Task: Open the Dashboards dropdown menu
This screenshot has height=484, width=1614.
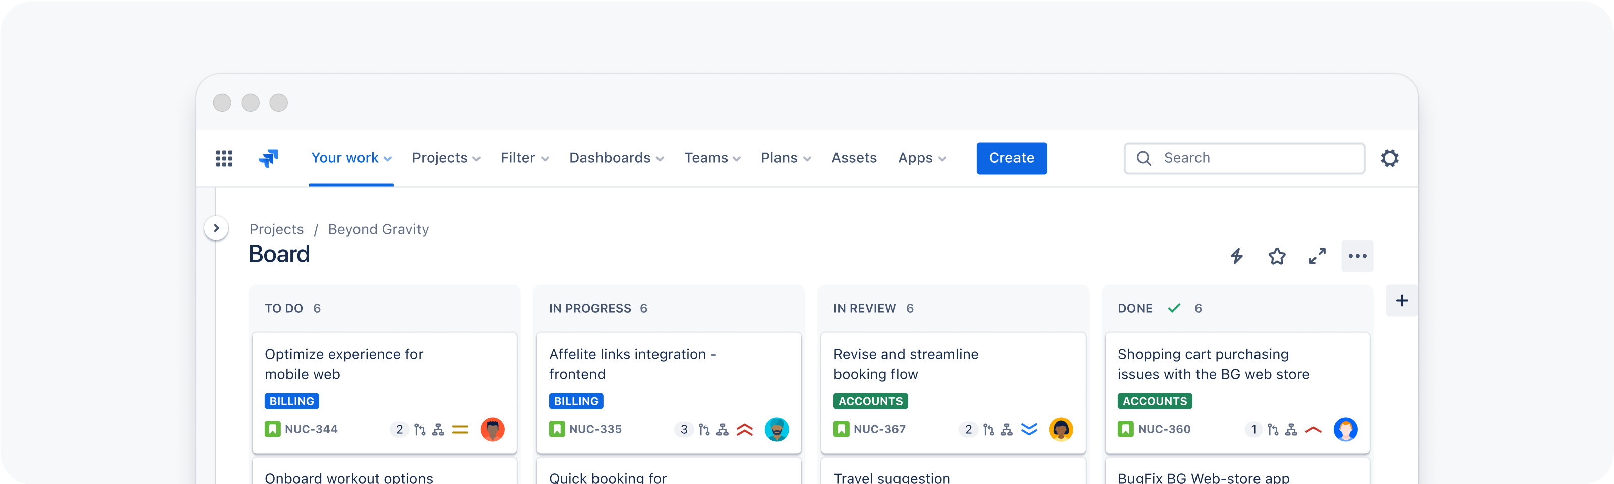Action: 617,158
